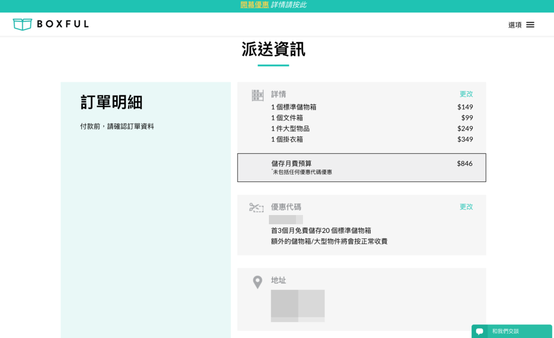Select the 儲存月費預算 total box showing $846
Image resolution: width=554 pixels, height=338 pixels.
361,167
